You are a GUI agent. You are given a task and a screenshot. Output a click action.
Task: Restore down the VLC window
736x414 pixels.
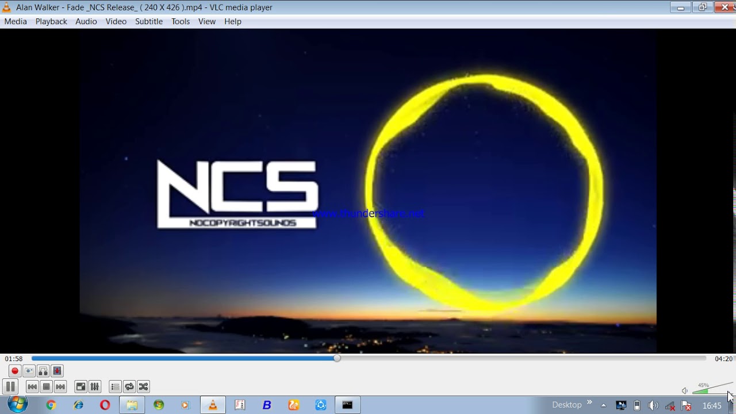[702, 7]
